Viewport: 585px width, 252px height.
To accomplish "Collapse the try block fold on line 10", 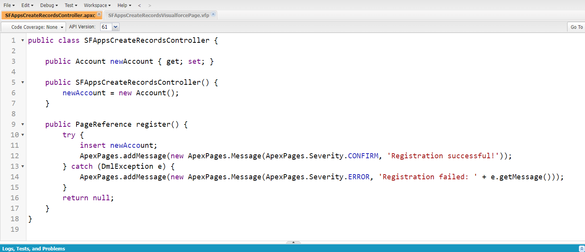I will [x=22, y=135].
